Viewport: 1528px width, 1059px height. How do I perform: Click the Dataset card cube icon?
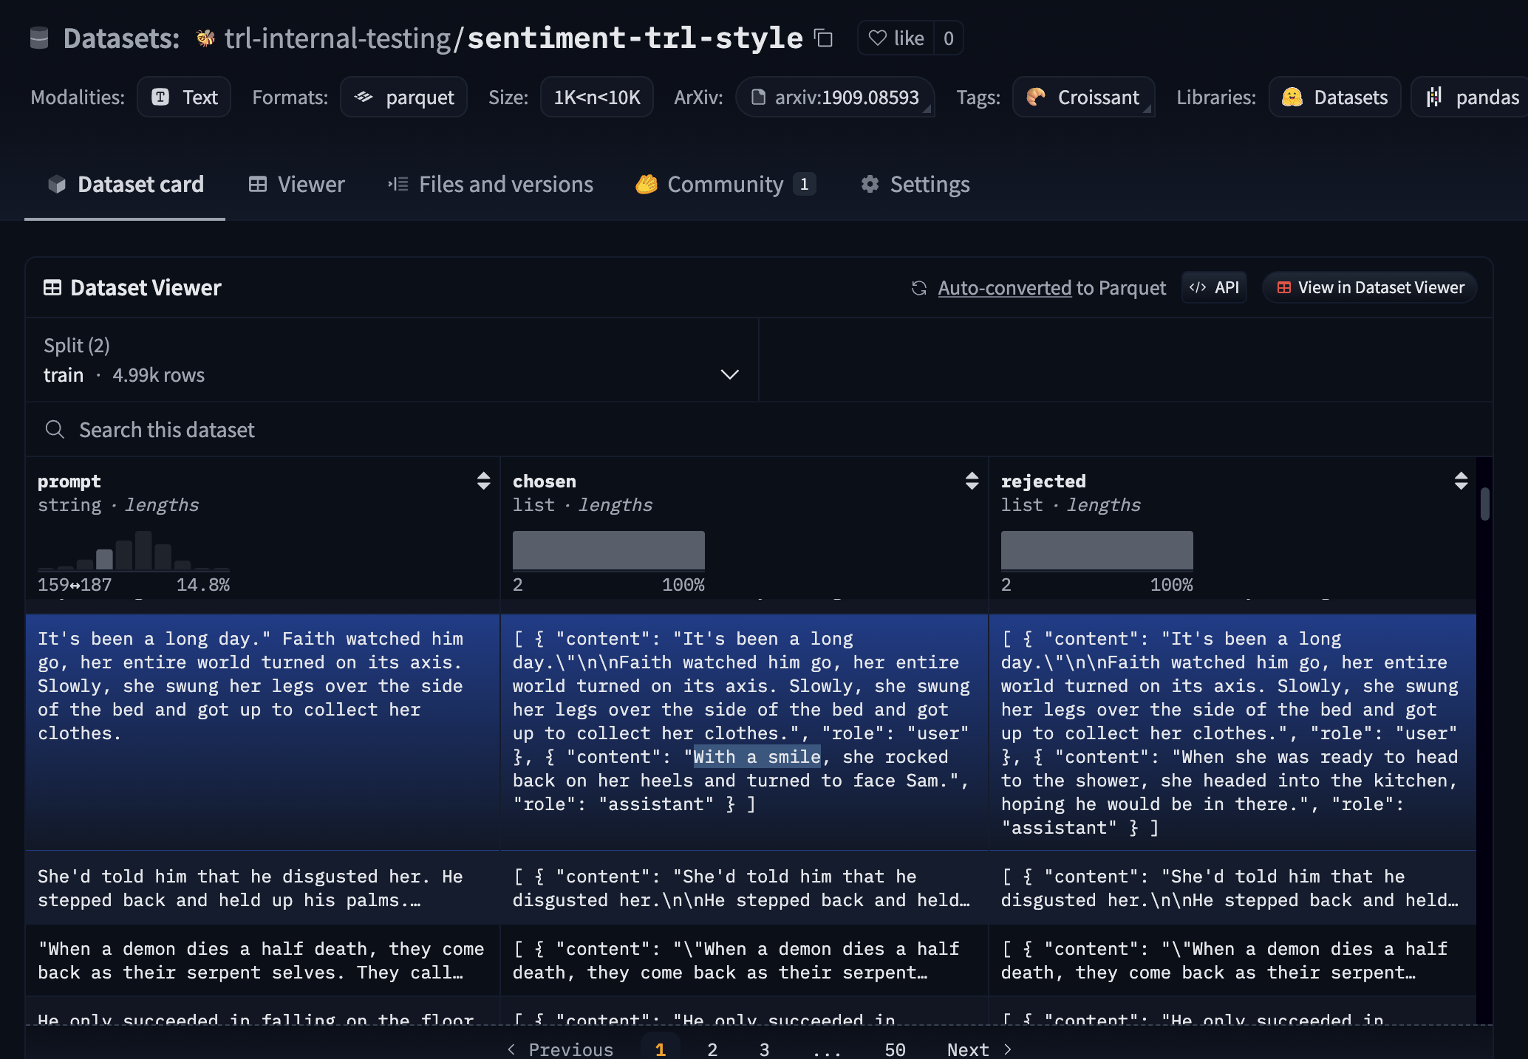[57, 184]
